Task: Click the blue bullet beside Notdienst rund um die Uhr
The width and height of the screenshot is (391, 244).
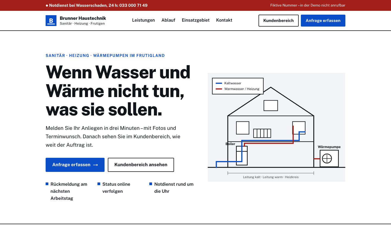Action: (x=151, y=184)
